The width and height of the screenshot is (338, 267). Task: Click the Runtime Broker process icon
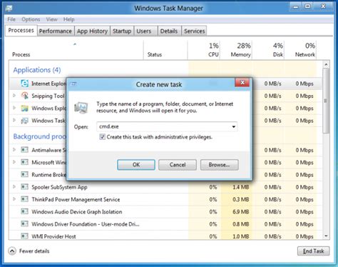[24, 175]
